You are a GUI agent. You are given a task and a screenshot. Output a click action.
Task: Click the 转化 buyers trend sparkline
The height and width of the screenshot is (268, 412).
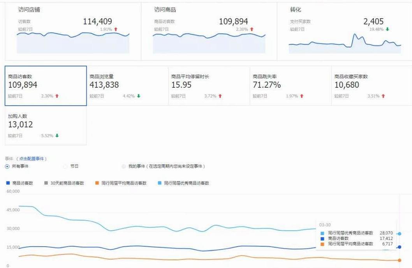[x=345, y=44]
